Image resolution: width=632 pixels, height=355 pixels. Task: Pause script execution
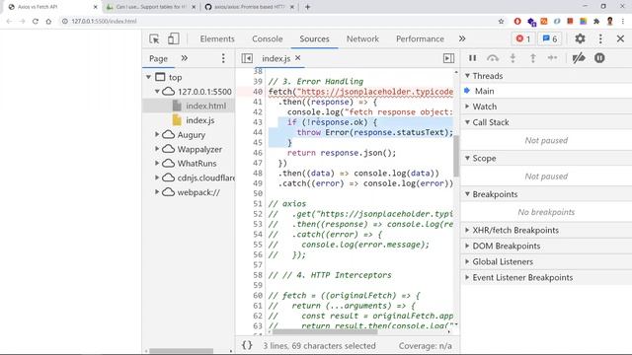(x=472, y=58)
